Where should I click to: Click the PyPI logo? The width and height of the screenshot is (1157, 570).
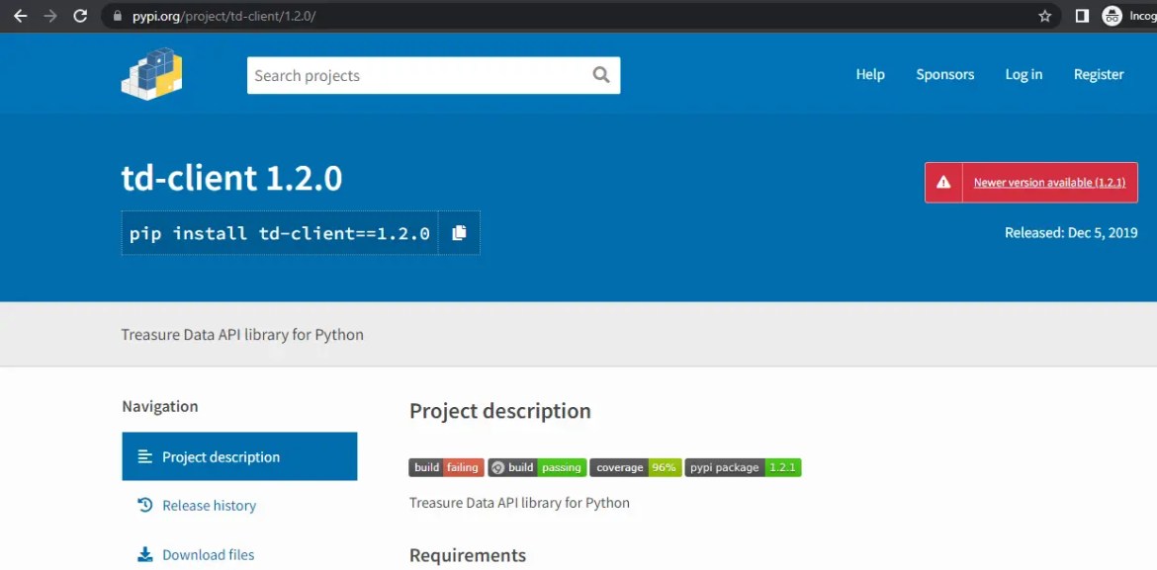point(151,74)
